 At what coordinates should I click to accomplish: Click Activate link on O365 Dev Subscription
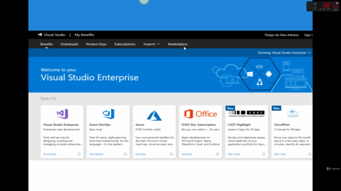click(186, 154)
